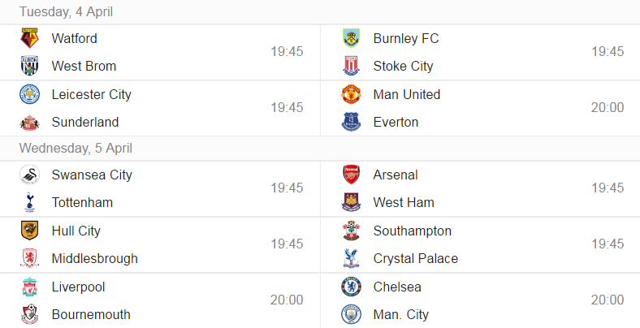Click the Chelsea club badge

click(351, 287)
